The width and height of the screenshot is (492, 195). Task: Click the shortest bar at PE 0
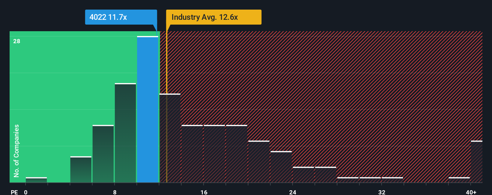36,180
